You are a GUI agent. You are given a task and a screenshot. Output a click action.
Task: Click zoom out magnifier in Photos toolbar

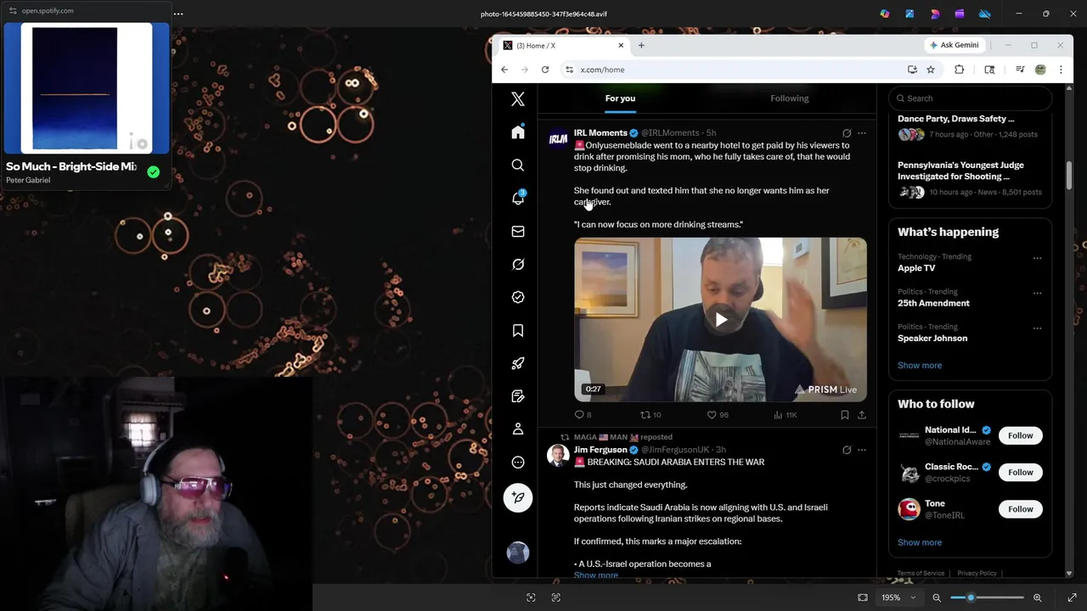click(x=937, y=597)
